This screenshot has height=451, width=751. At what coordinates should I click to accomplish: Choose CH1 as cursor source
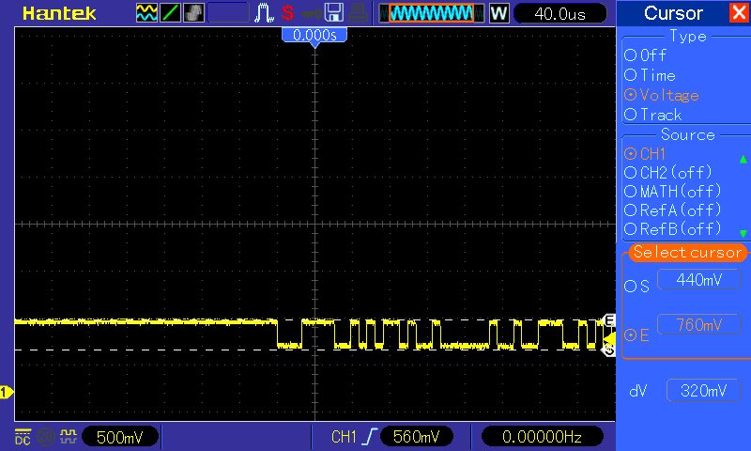click(645, 154)
